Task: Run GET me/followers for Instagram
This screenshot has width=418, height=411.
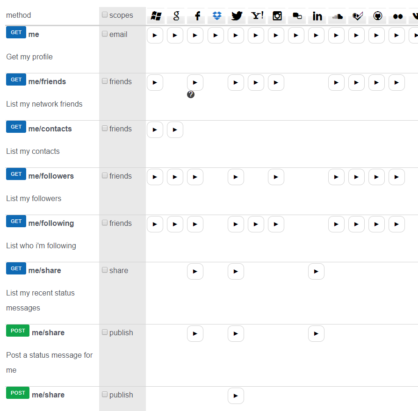Action: (x=276, y=177)
